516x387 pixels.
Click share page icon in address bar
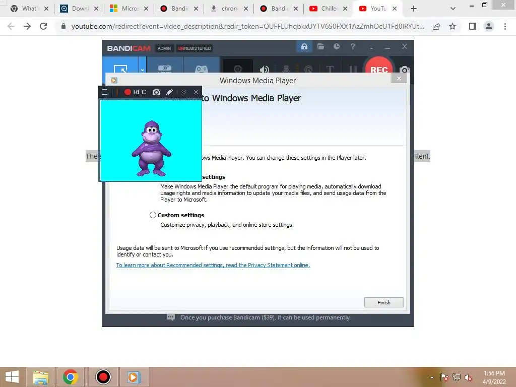pos(436,26)
